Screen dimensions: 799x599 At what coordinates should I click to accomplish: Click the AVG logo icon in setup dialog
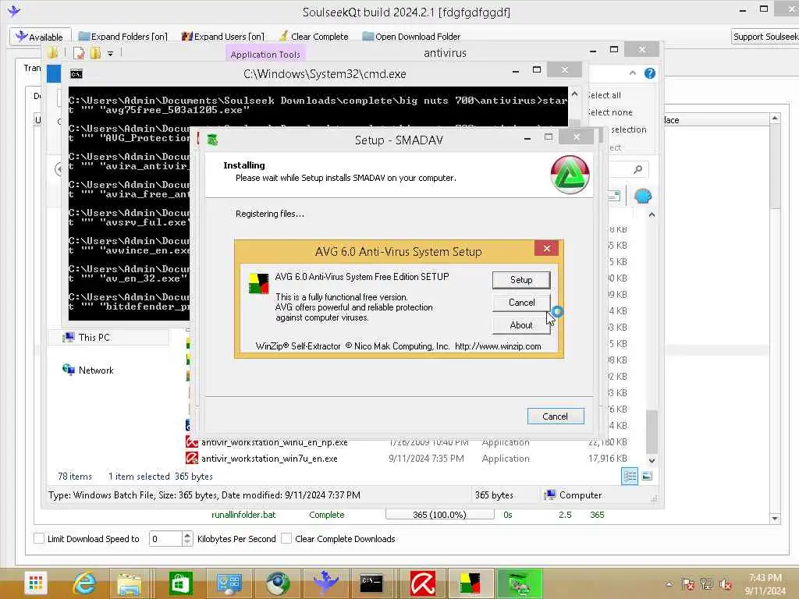click(x=258, y=284)
